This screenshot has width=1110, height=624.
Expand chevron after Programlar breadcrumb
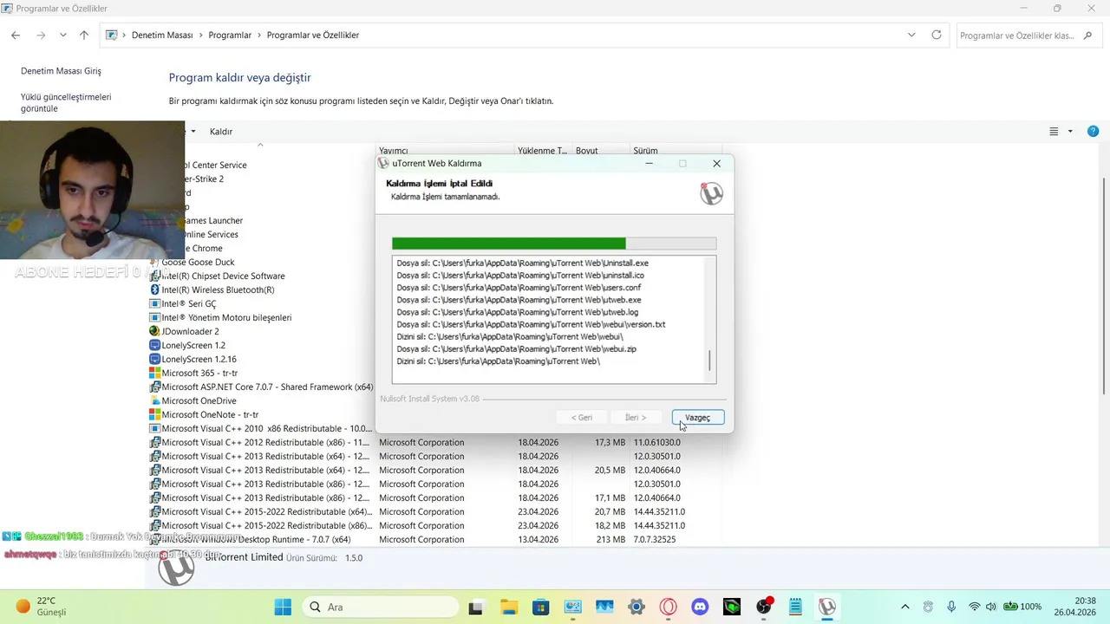point(259,36)
